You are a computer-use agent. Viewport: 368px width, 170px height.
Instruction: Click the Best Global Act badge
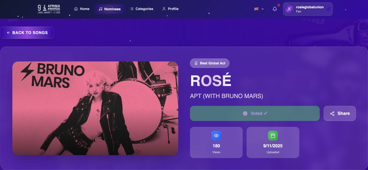click(x=210, y=63)
